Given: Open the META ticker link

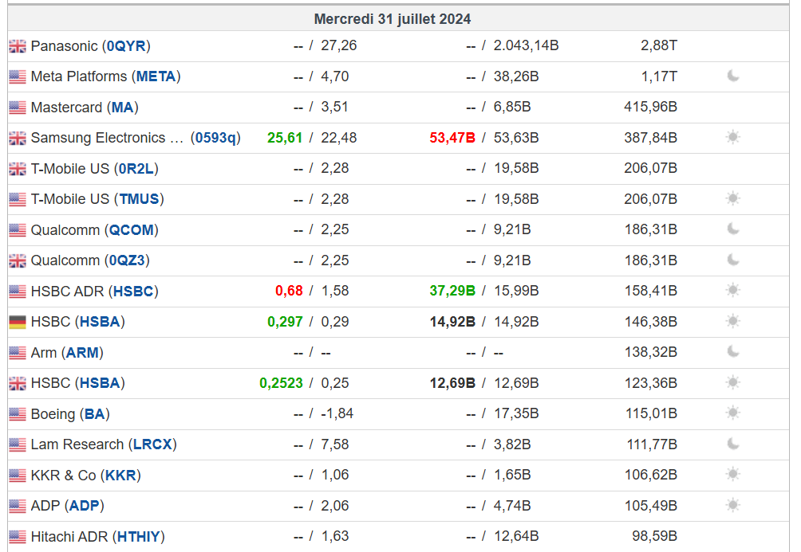Looking at the screenshot, I should point(156,76).
